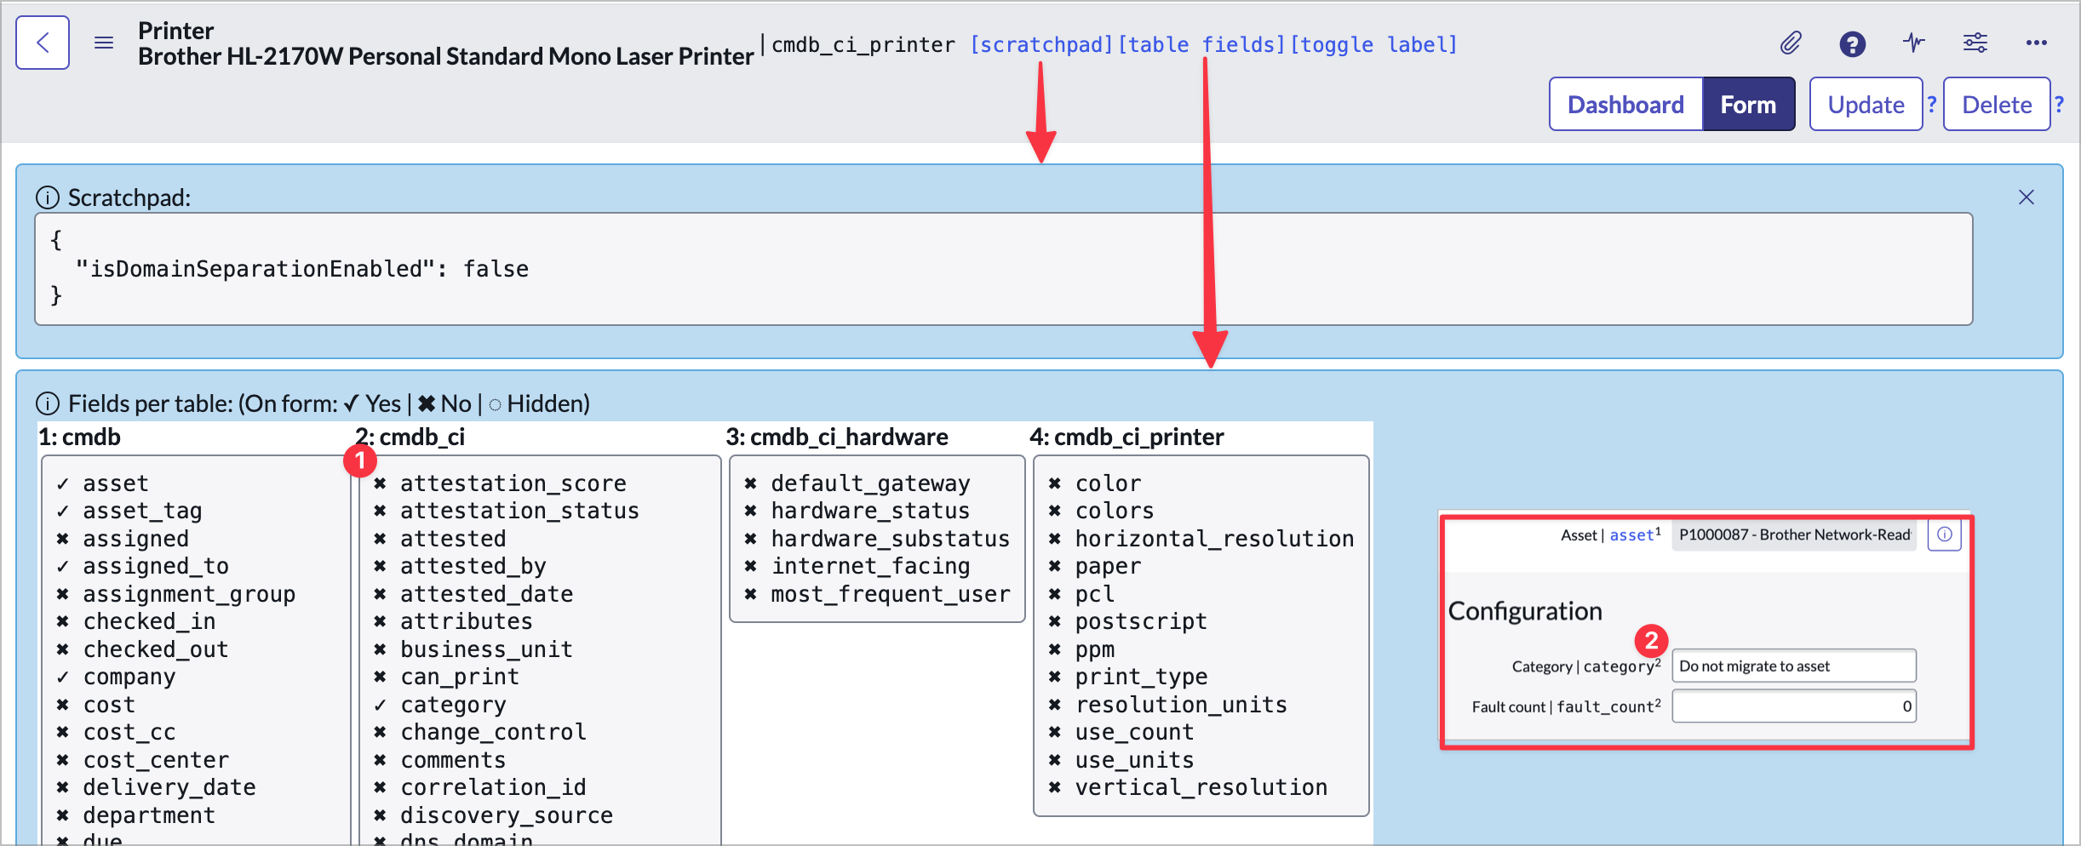The width and height of the screenshot is (2081, 846).
Task: Open the help question mark icon
Action: 1852,43
